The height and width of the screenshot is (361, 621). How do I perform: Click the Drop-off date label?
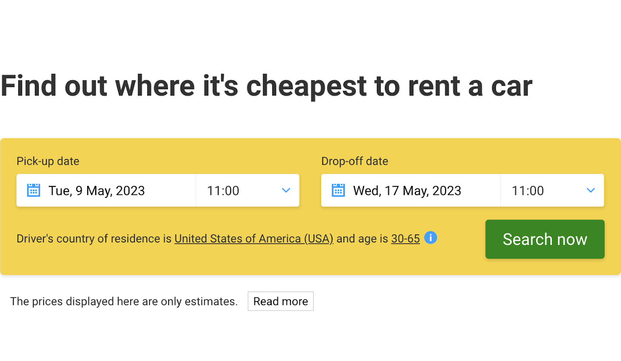(354, 161)
